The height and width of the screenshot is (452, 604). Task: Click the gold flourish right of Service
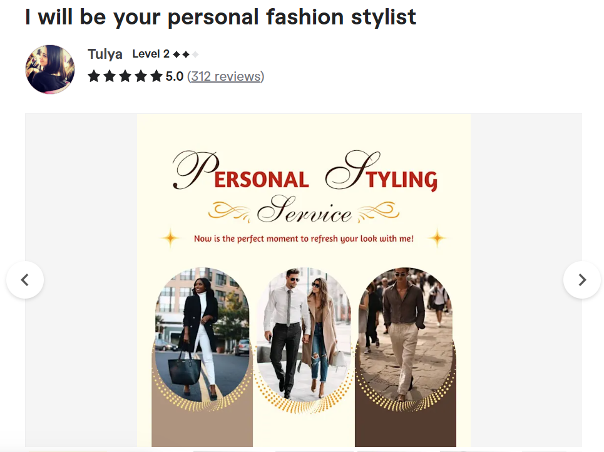[378, 212]
